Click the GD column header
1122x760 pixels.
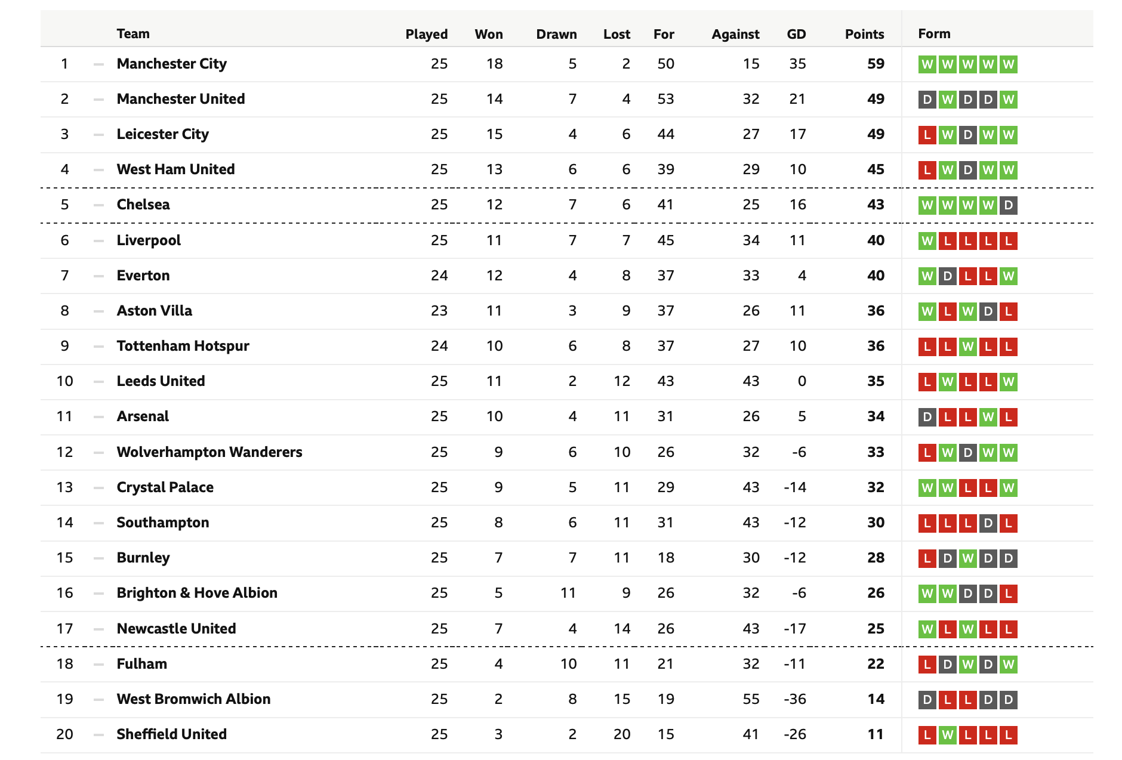tap(796, 34)
